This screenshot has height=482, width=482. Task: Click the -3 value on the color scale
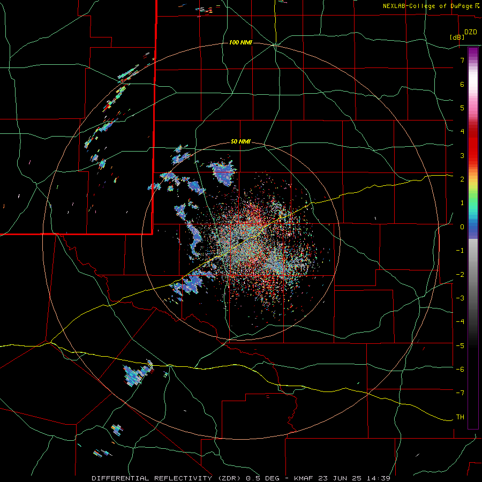pos(460,298)
